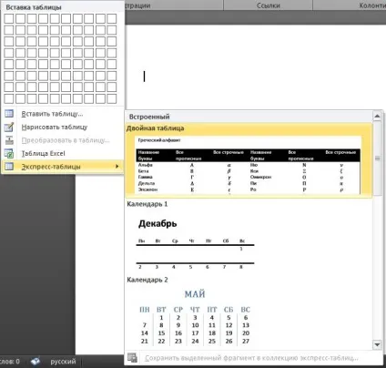The image size is (386, 368).
Task: Click the Excel spreadsheet icon
Action: click(x=9, y=153)
